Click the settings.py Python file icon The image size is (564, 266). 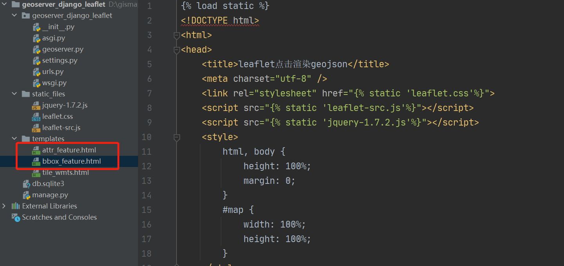[36, 60]
